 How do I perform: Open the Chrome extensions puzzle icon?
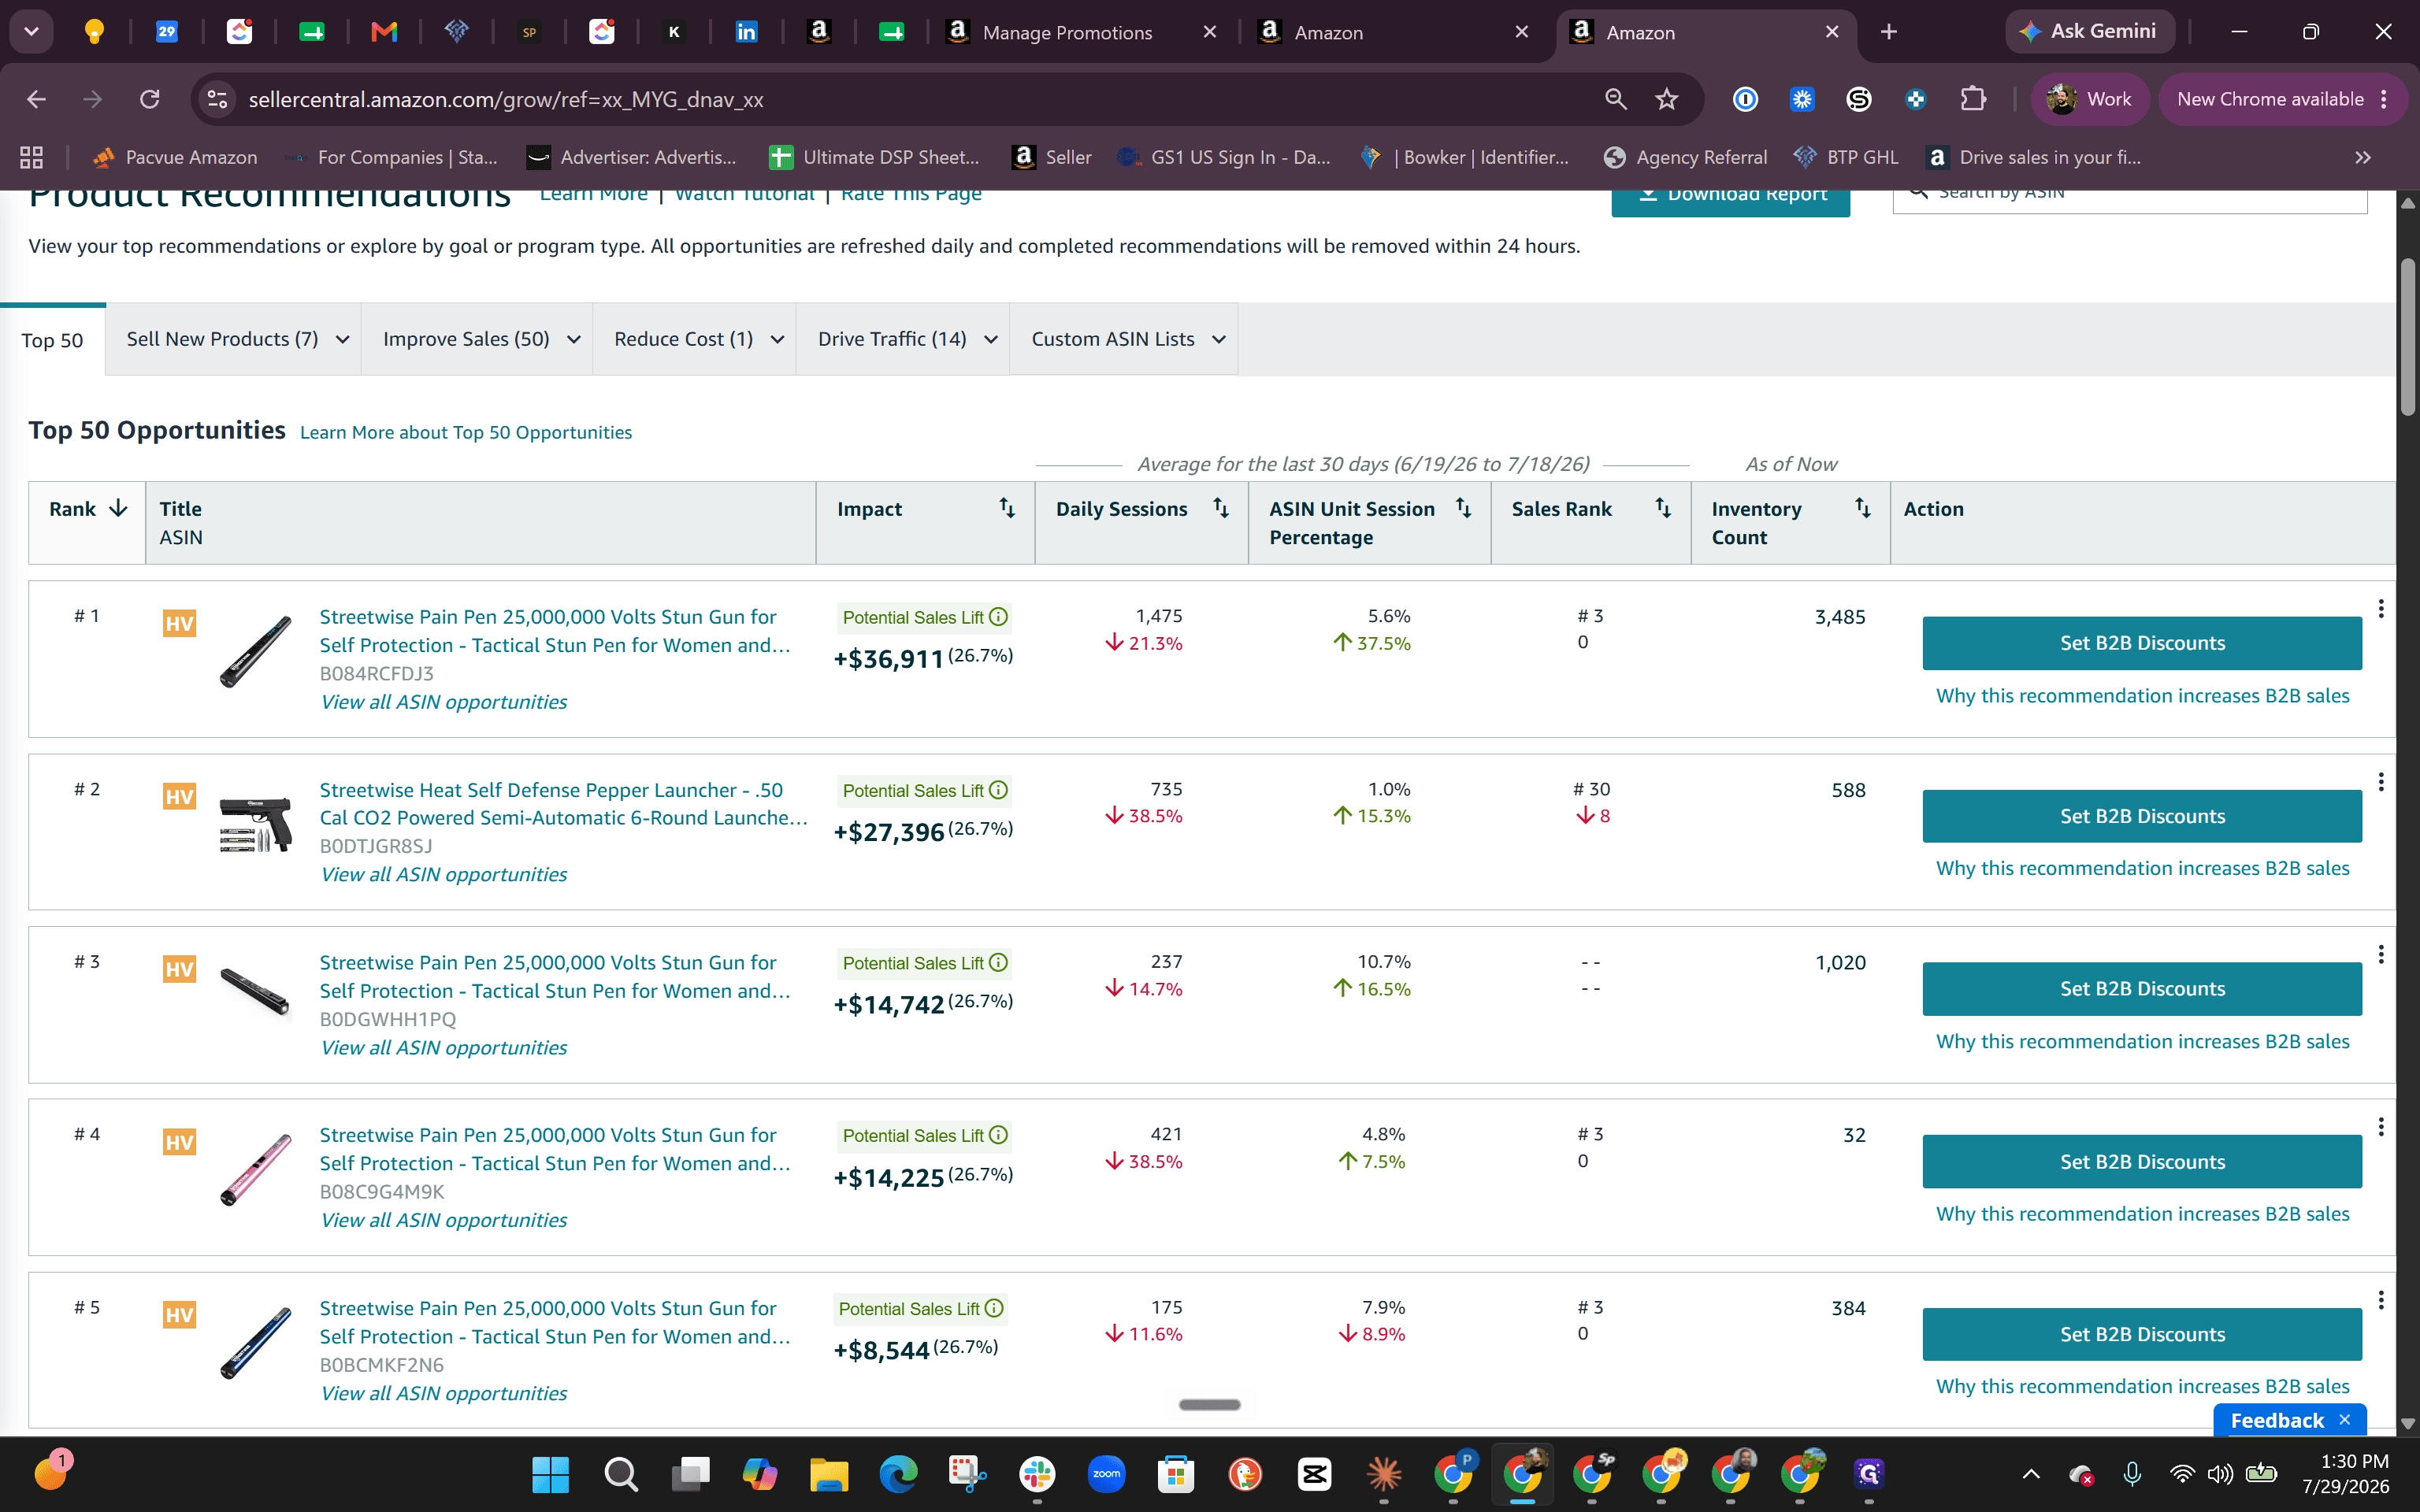(1973, 99)
